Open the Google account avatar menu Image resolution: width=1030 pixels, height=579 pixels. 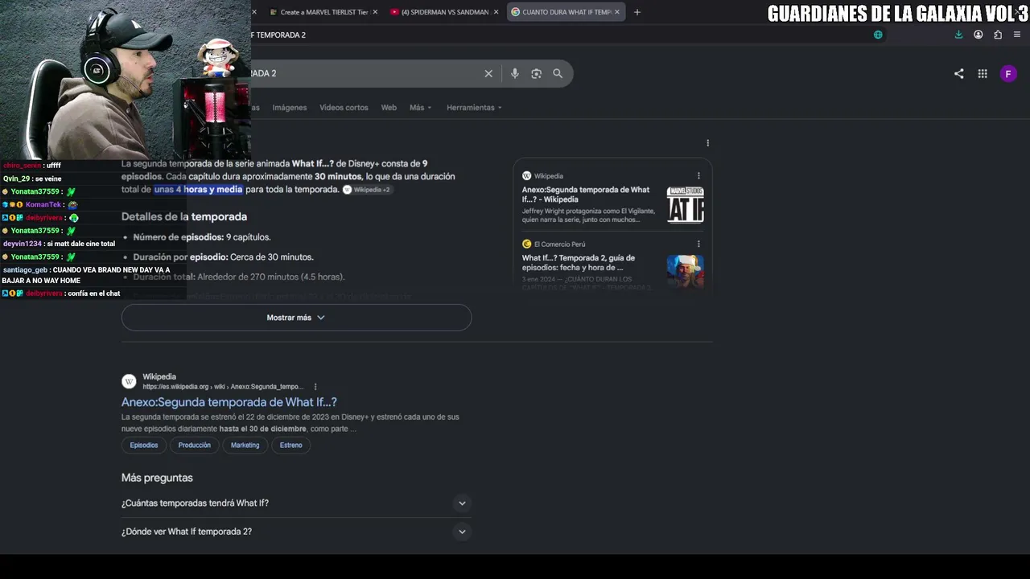click(x=1008, y=73)
